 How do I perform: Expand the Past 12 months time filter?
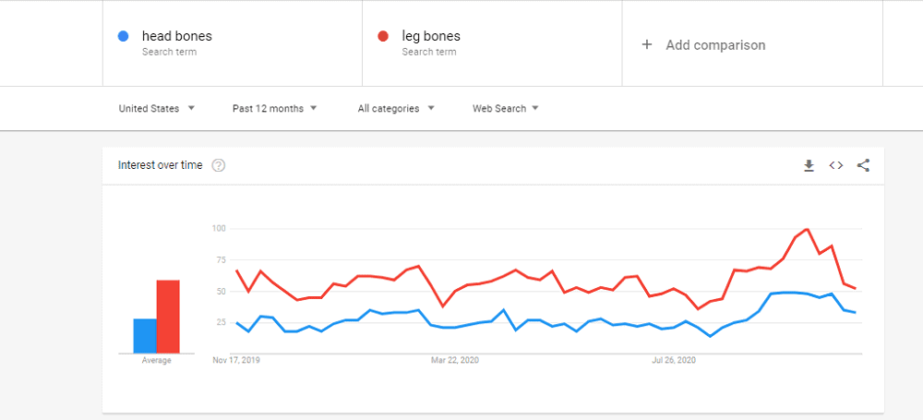275,108
